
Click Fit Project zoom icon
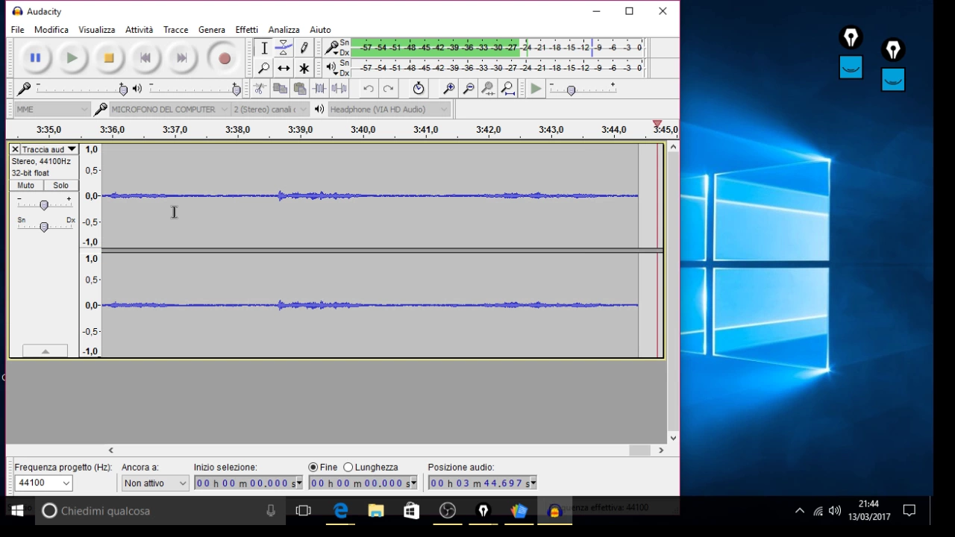pos(508,89)
